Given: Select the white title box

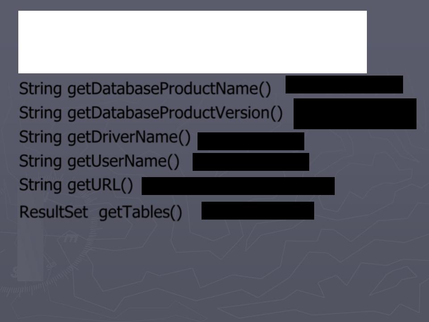Looking at the screenshot, I should pyautogui.click(x=192, y=42).
